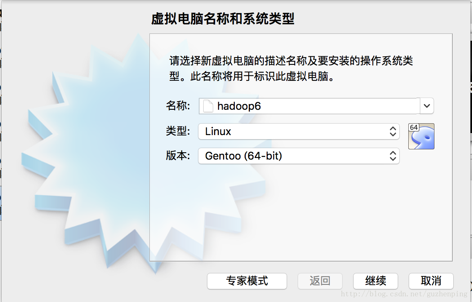Click into the hadoop6 name text field
The width and height of the screenshot is (472, 302).
(x=314, y=107)
